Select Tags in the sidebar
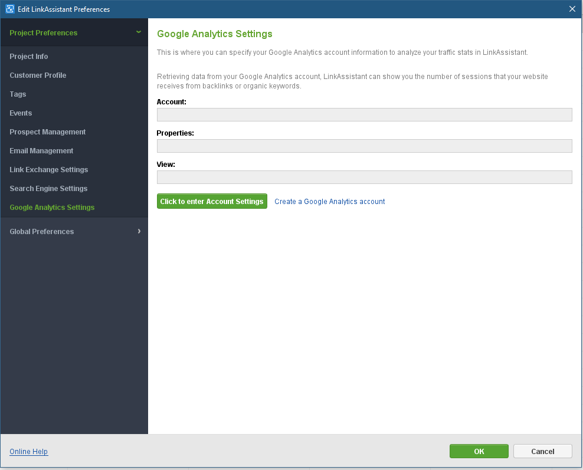The width and height of the screenshot is (583, 470). [x=18, y=94]
